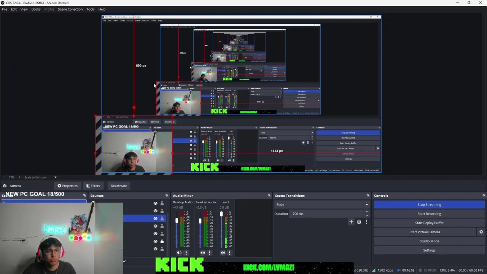
Task: Open source Properties button
Action: [67, 186]
